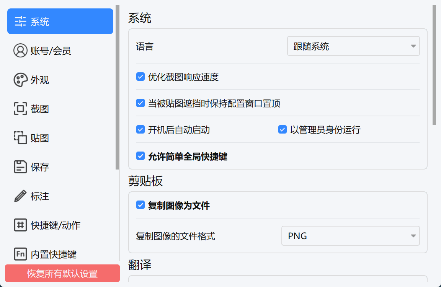
Task: Uncheck 复制图像为文件 checkbox
Action: 140,205
